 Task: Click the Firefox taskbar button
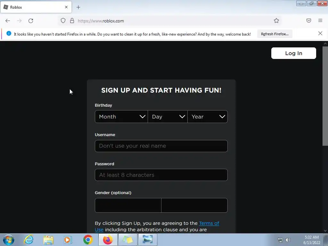108,240
